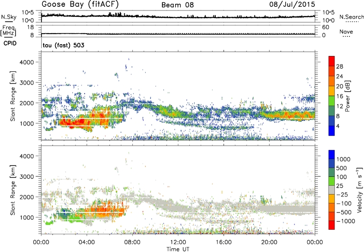Image resolution: width=364 pixels, height=252 pixels.
Task: Pick the grey -25 to 25 velocity swatch
Action: click(332, 190)
